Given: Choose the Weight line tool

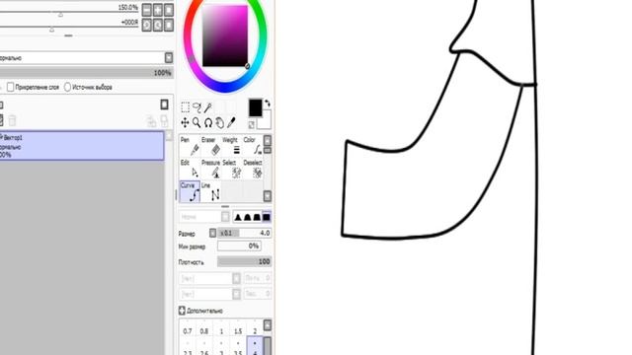Looking at the screenshot, I should pos(232,146).
